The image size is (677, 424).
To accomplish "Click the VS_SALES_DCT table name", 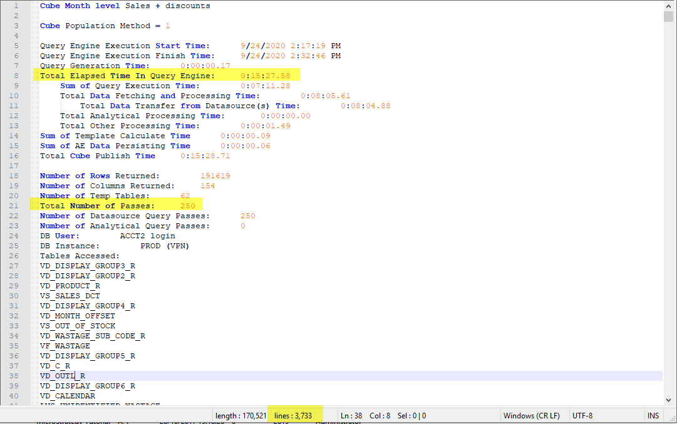I will 70,296.
